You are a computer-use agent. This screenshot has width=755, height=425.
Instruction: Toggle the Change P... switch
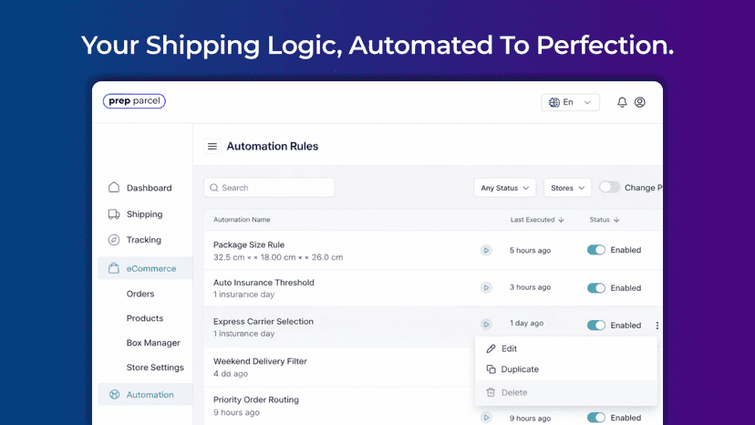pyautogui.click(x=610, y=187)
